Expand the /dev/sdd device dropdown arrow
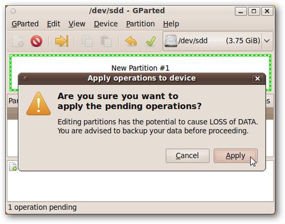This screenshot has height=224, width=285. [x=267, y=41]
